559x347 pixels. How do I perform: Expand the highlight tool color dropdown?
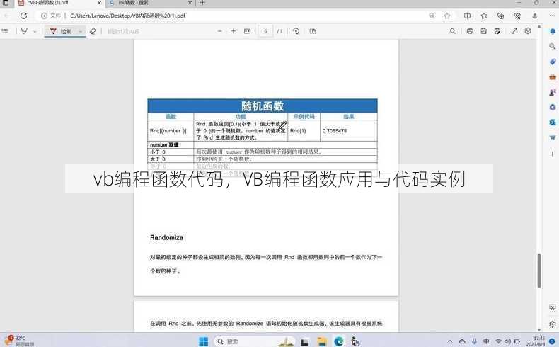click(x=35, y=31)
